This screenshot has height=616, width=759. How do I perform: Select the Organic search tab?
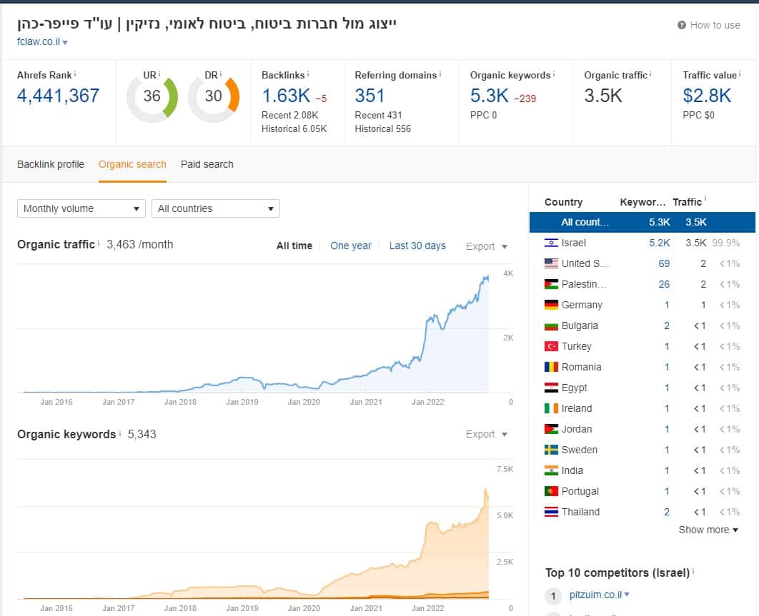coord(132,164)
